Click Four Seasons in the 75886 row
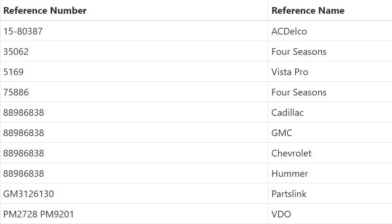This screenshot has height=224, width=392. (x=299, y=92)
